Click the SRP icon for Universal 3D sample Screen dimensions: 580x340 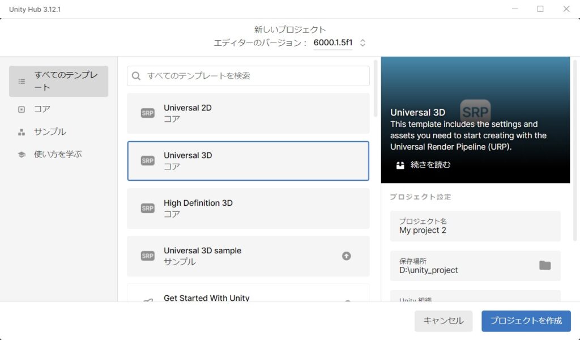(x=147, y=256)
